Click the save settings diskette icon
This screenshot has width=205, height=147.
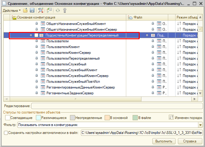pyautogui.click(x=32, y=10)
